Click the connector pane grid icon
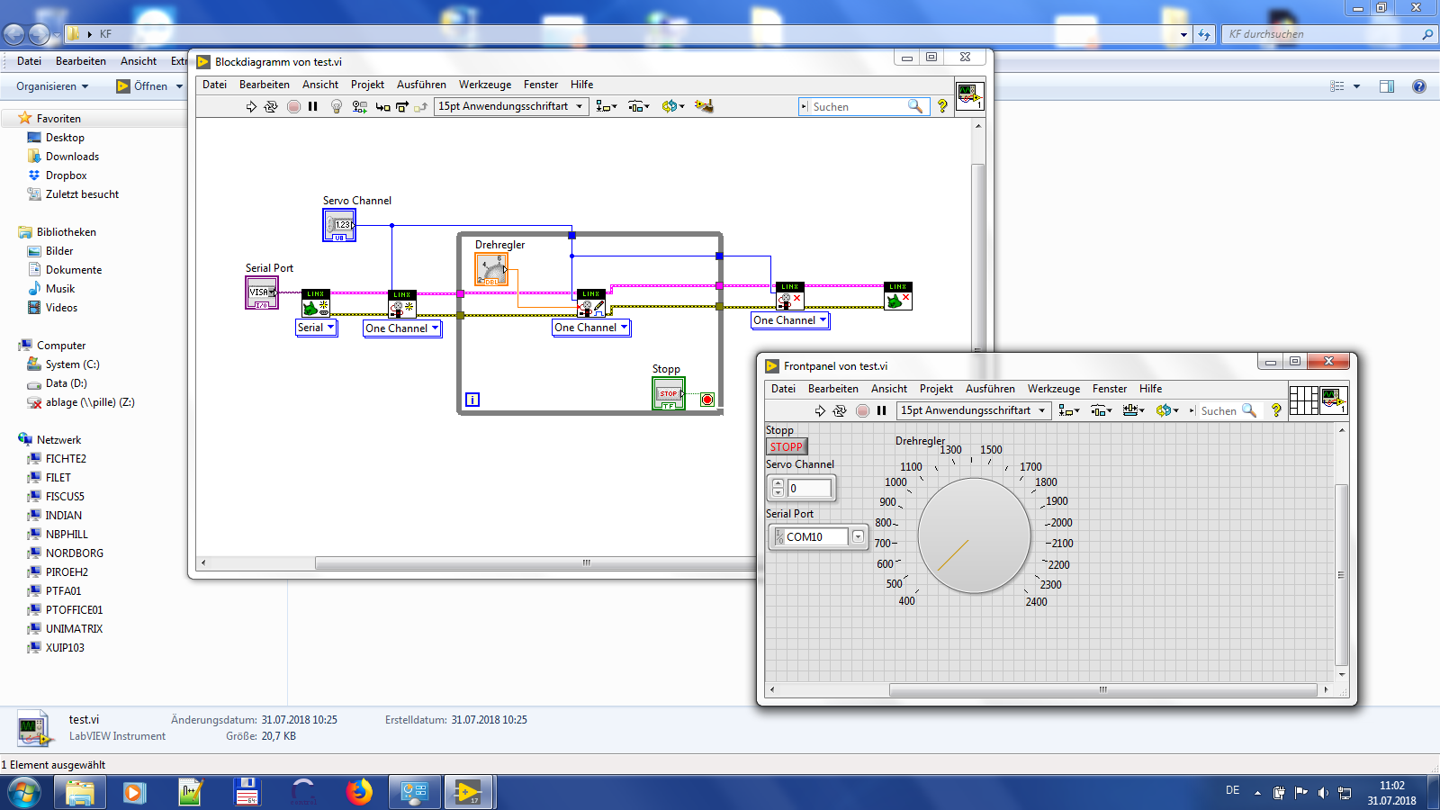 point(1304,400)
